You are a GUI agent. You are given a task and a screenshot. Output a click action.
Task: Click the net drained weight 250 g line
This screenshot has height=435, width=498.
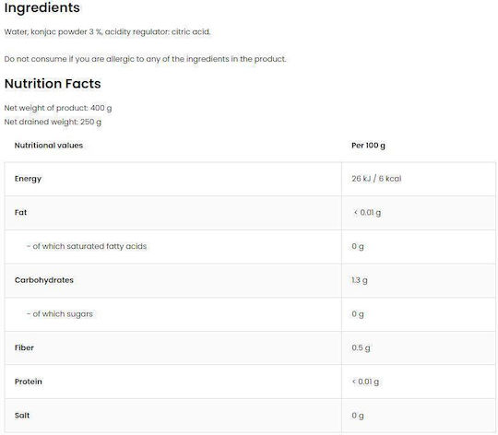tap(53, 123)
